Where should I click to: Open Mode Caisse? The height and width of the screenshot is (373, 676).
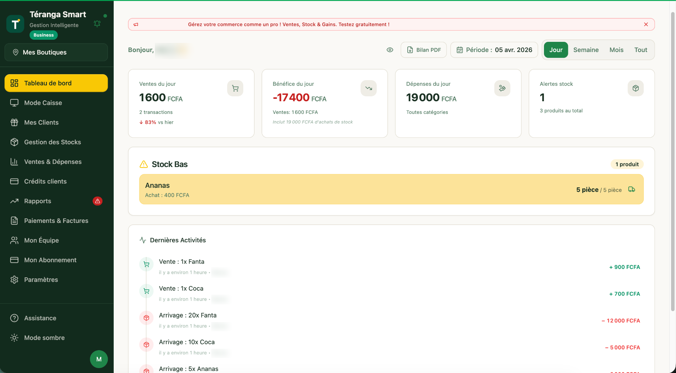(56, 103)
